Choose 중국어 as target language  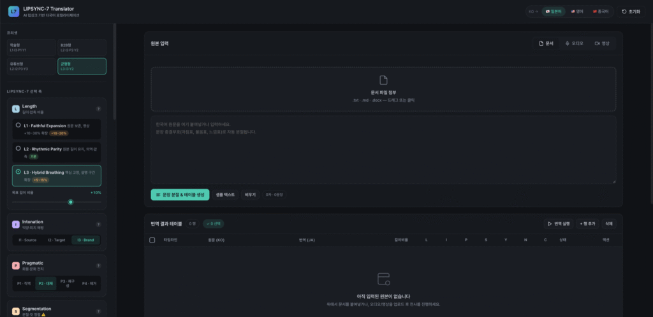[600, 11]
